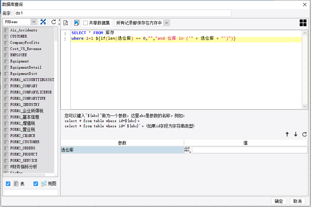Click the FORM2_PRODUCT table icon
This screenshot has width=311, height=207.
click(x=6, y=154)
